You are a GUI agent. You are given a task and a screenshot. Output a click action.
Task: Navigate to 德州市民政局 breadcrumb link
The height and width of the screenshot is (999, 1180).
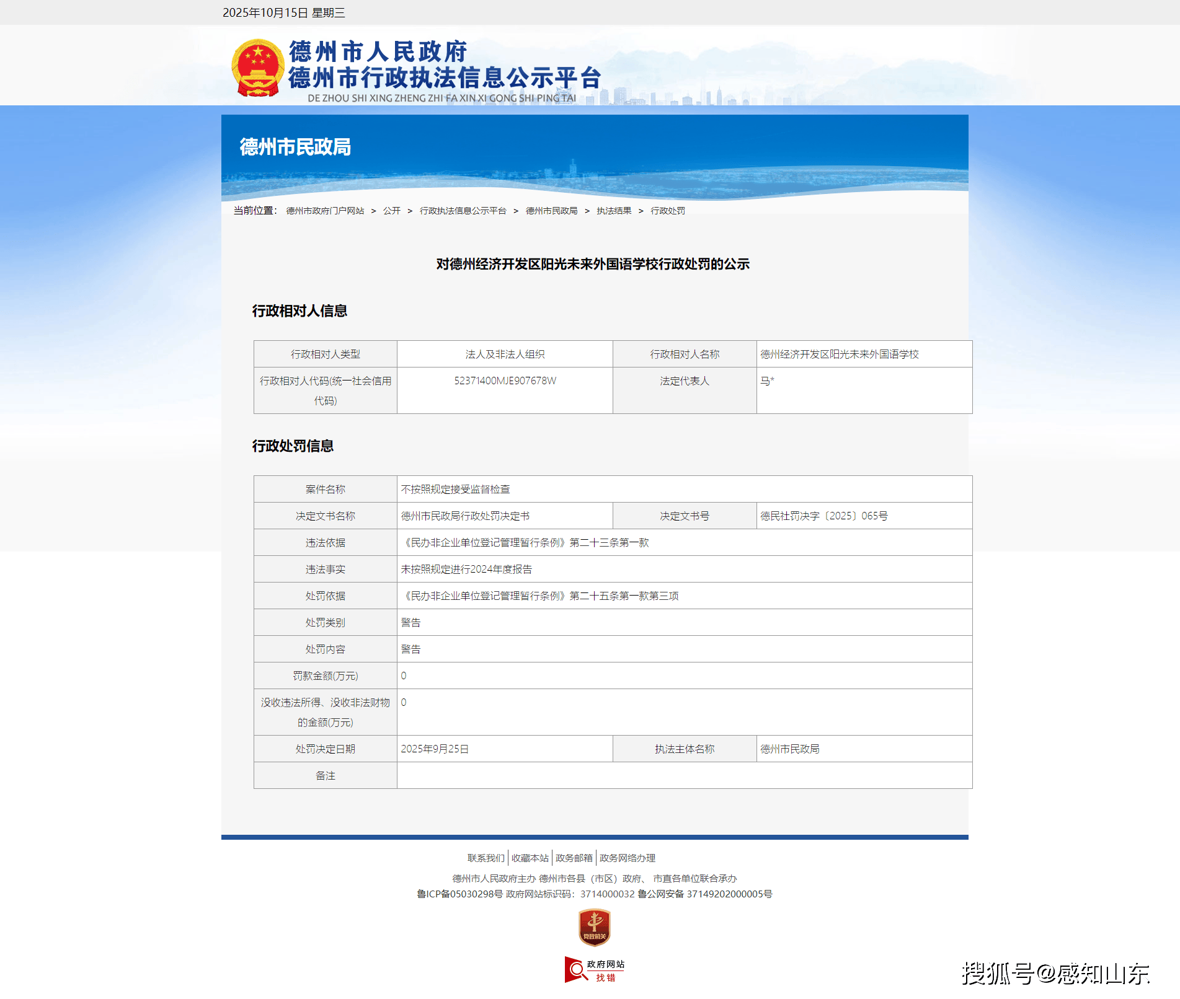pos(551,211)
